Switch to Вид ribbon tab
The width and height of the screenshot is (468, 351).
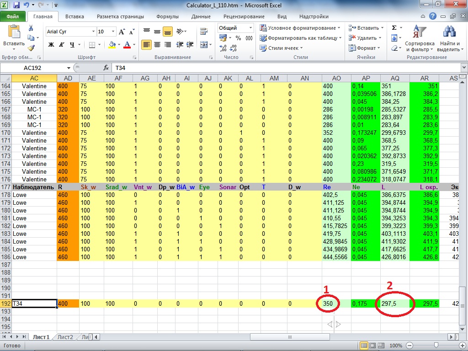point(282,16)
